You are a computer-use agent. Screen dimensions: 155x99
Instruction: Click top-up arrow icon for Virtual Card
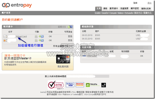coord(41,36)
